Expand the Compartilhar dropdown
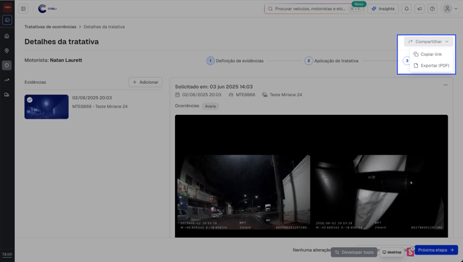 tap(428, 42)
